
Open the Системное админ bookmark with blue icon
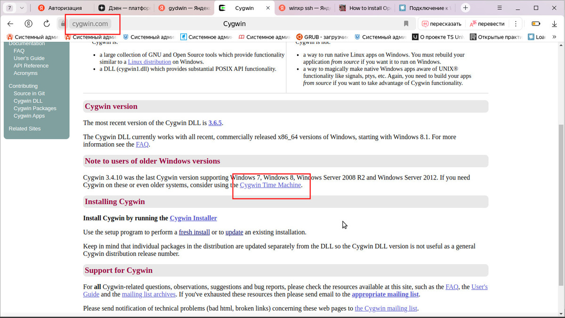pos(207,37)
